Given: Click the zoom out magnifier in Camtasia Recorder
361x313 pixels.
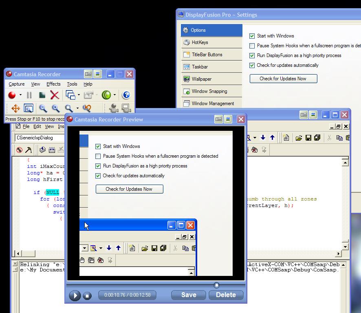Looking at the screenshot, I should coord(43,108).
